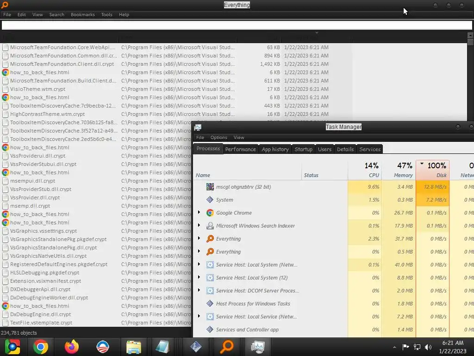The width and height of the screenshot is (474, 356).
Task: Click the Task Manager title bar icon
Action: pos(198,127)
